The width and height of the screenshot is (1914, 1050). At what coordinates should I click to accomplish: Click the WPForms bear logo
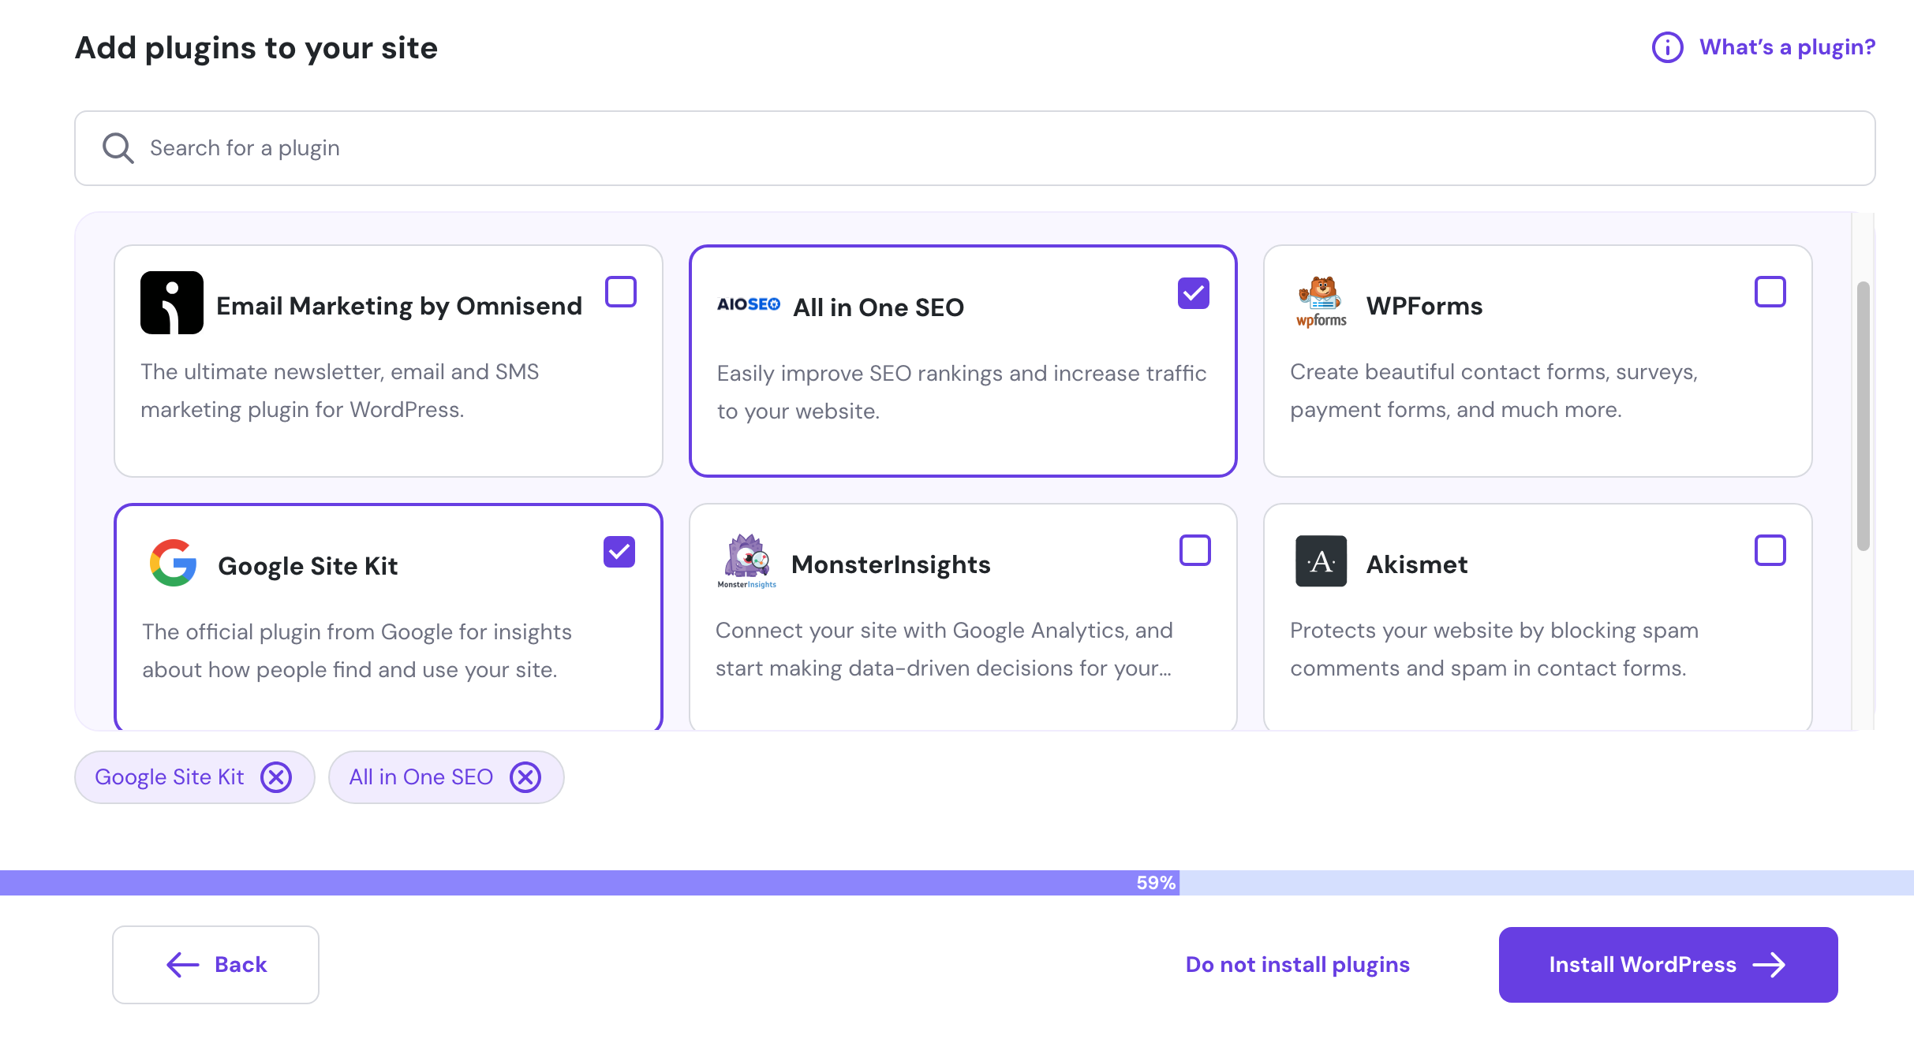[1321, 302]
